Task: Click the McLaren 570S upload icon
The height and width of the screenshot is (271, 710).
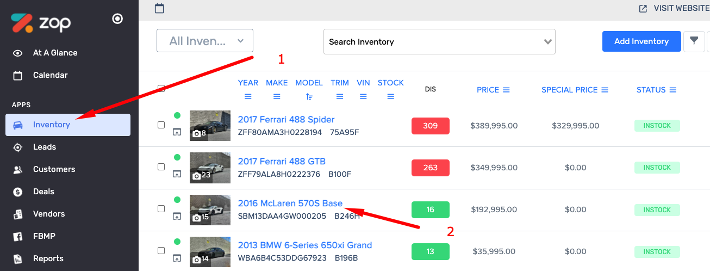Action: point(177,216)
